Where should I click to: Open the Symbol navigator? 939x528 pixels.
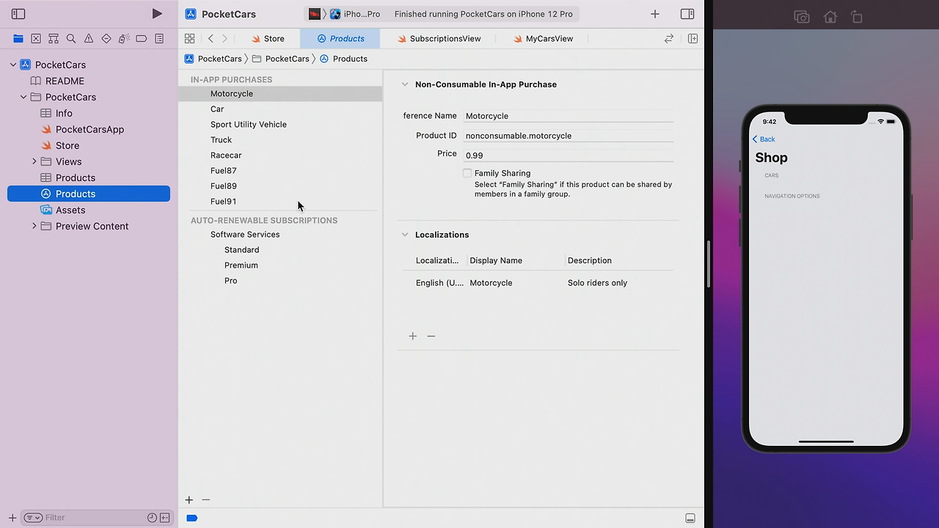pos(54,38)
